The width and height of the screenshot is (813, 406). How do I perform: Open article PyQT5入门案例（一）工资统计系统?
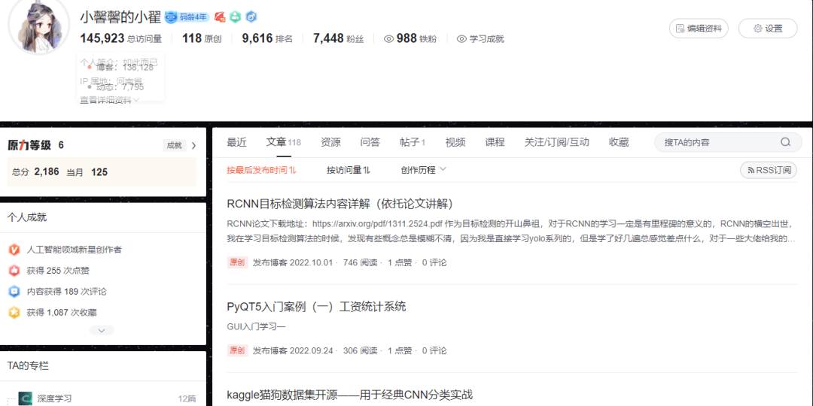[x=316, y=307]
